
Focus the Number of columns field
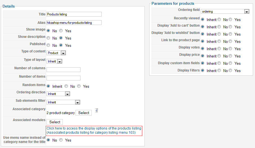[63, 70]
